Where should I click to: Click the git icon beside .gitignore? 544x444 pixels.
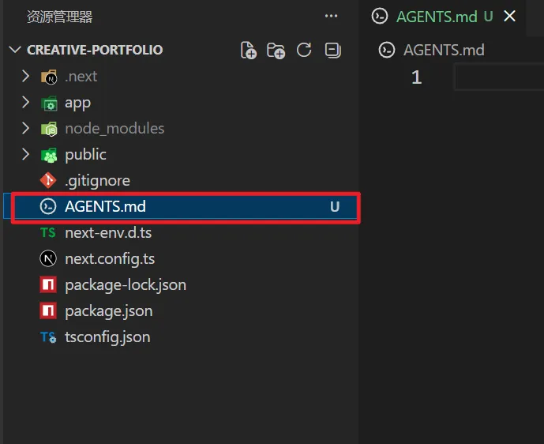(48, 180)
